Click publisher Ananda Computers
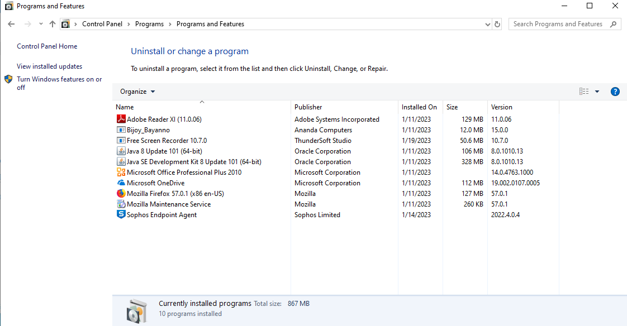The image size is (627, 326). pyautogui.click(x=323, y=130)
